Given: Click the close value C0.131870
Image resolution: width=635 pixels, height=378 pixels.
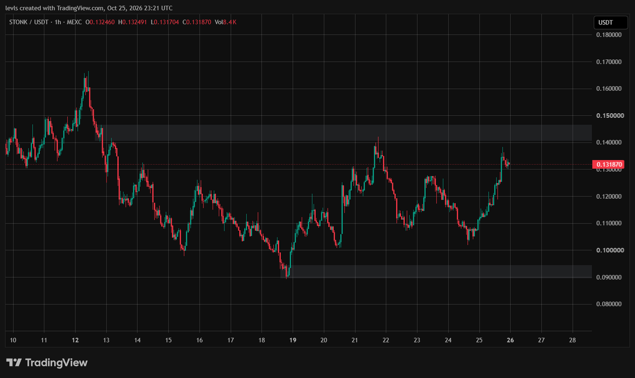Looking at the screenshot, I should click(197, 22).
